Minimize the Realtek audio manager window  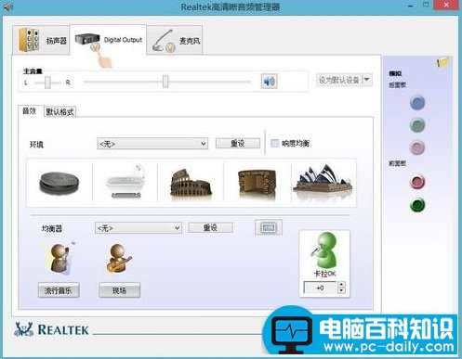coord(411,6)
